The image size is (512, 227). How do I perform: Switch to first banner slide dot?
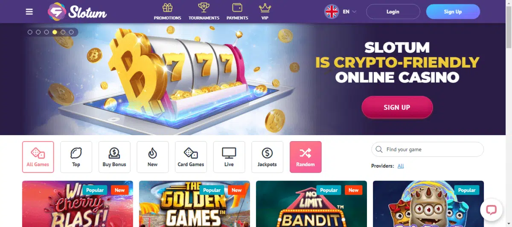pos(30,32)
